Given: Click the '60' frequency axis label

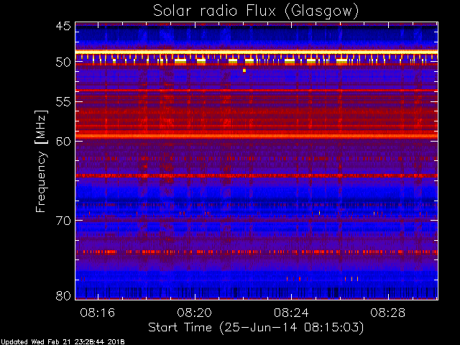Looking at the screenshot, I should pos(63,142).
